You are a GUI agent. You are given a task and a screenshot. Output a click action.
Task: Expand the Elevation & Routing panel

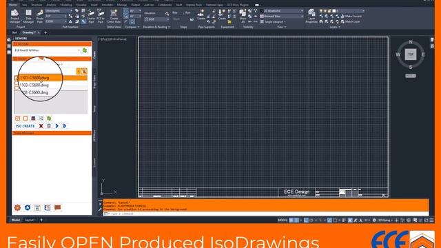pos(156,27)
